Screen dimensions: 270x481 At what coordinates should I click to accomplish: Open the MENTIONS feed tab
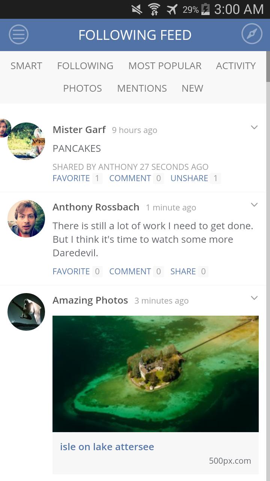point(142,88)
